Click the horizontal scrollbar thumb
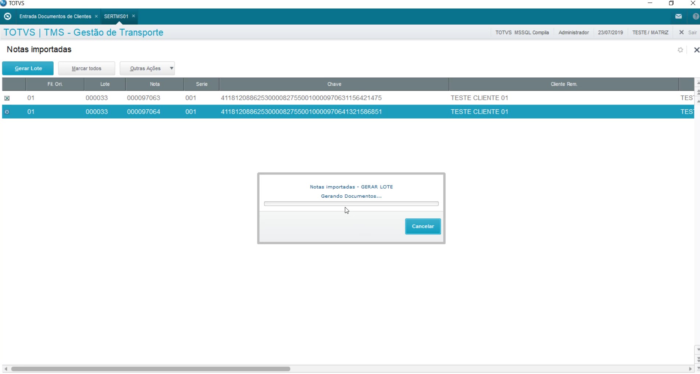This screenshot has height=374, width=700. (x=151, y=369)
